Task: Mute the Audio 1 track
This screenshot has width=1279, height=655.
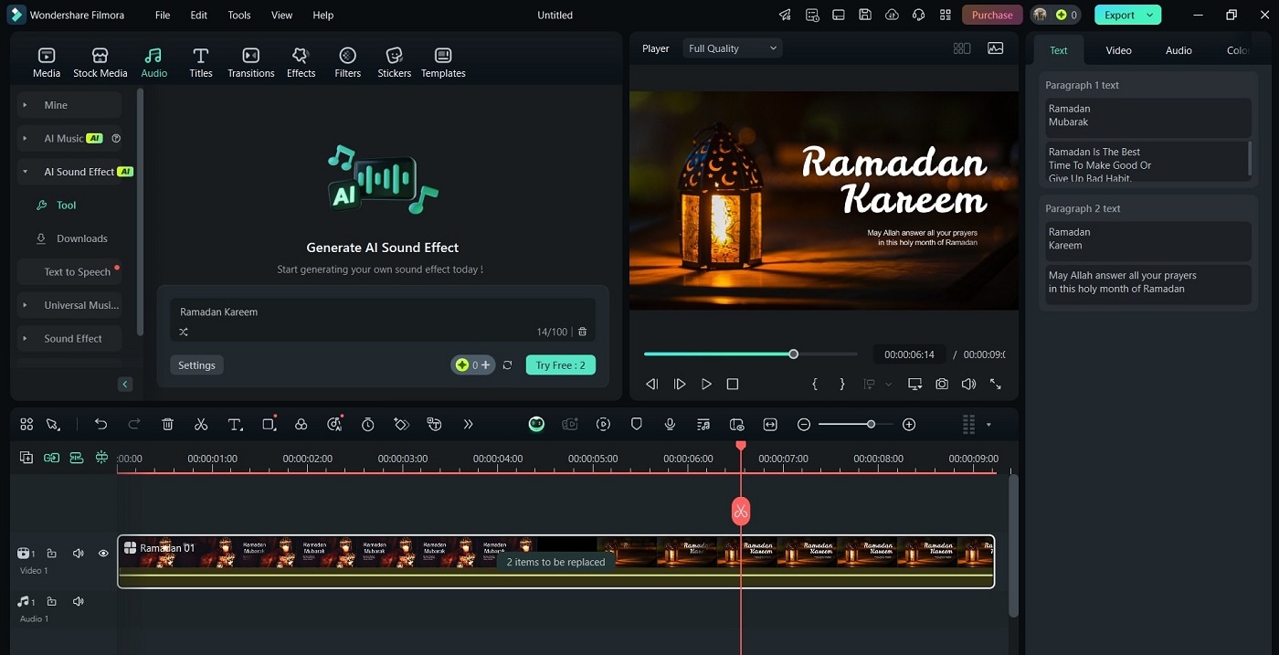Action: [79, 602]
